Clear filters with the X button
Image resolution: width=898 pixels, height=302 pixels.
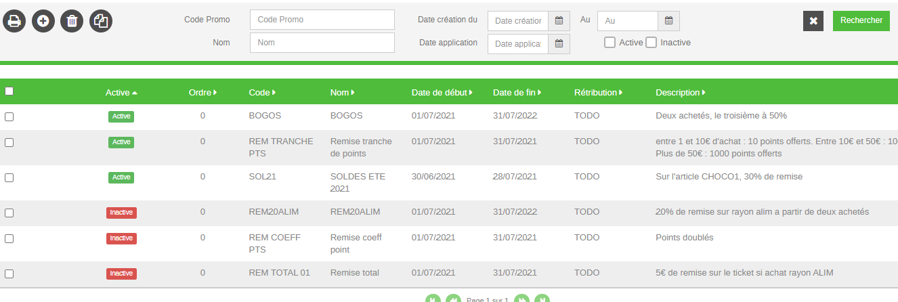(x=813, y=21)
